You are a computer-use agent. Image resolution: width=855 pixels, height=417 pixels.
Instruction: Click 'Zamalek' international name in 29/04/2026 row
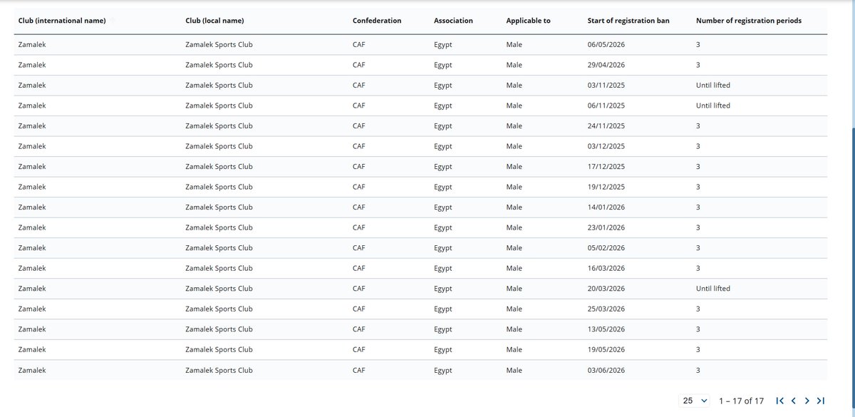click(x=32, y=65)
